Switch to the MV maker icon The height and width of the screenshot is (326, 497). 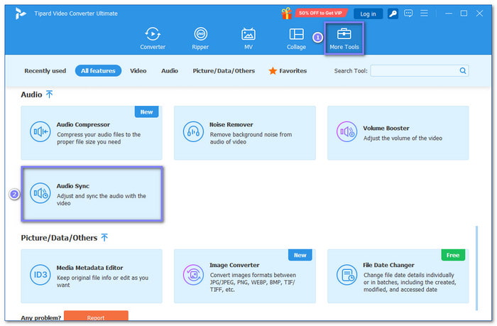248,34
